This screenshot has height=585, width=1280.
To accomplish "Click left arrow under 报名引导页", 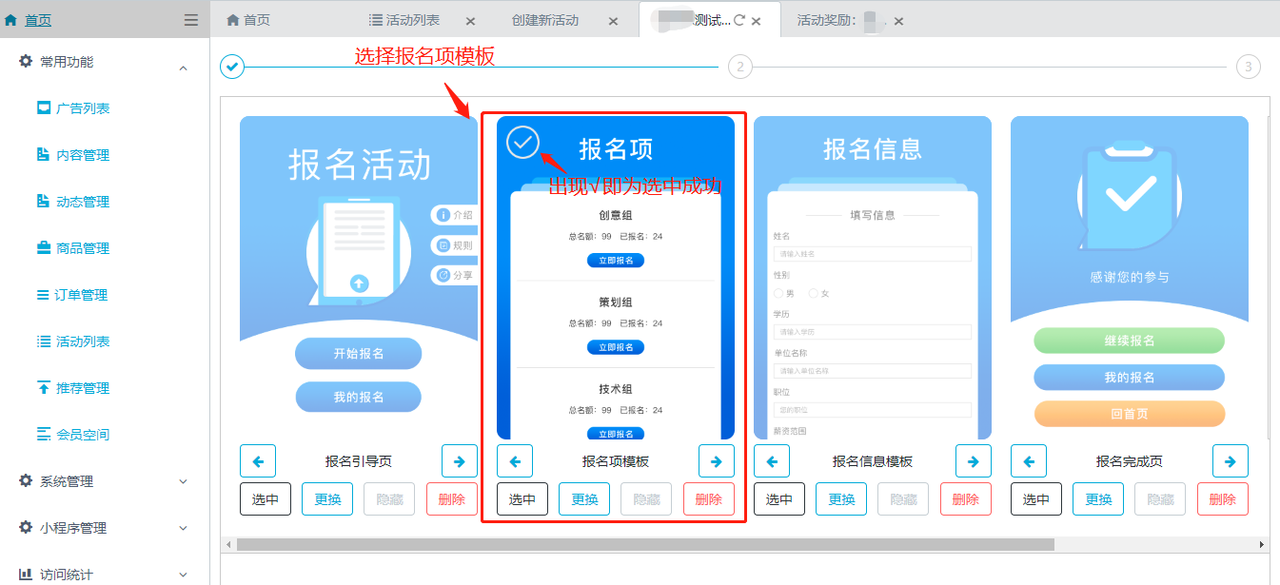I will click(x=258, y=461).
